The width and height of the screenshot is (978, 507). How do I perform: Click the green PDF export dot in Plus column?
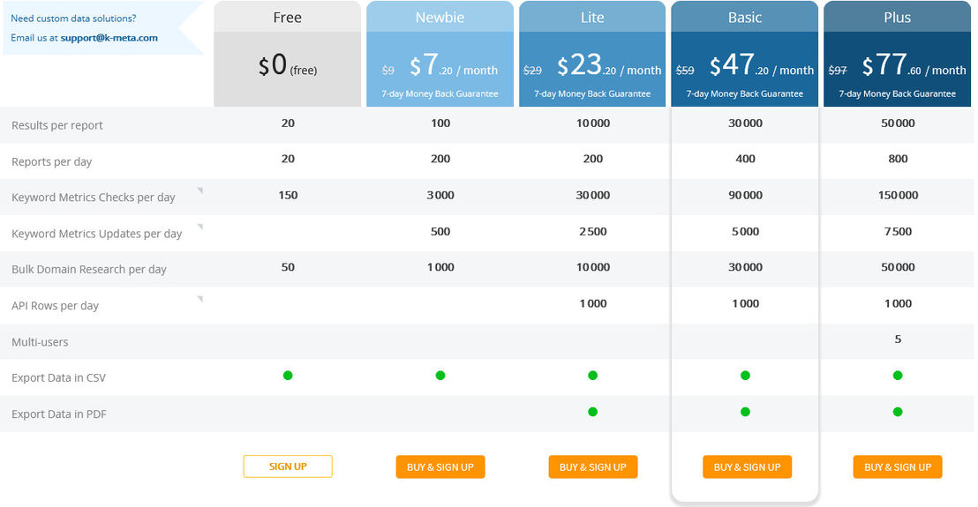898,412
